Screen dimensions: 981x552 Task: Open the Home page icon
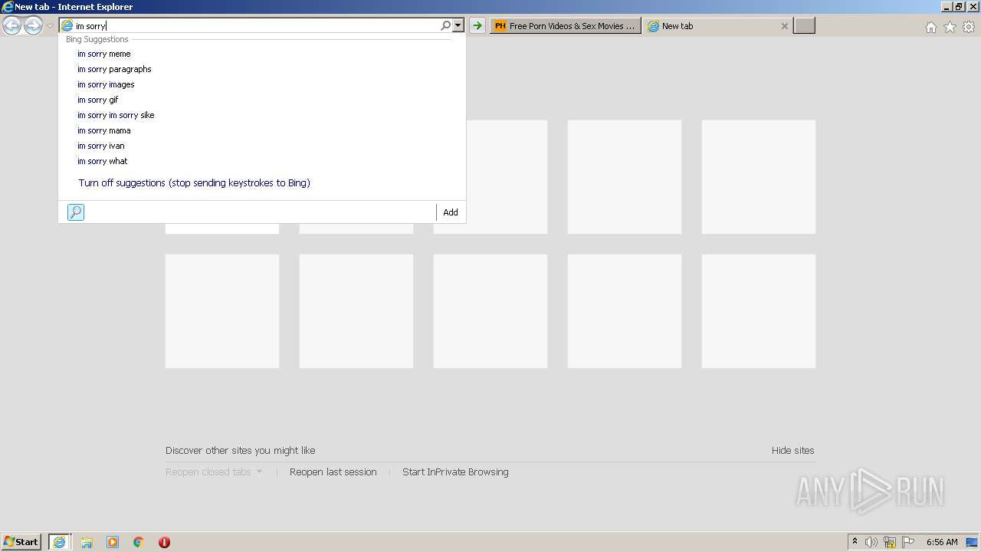point(930,27)
